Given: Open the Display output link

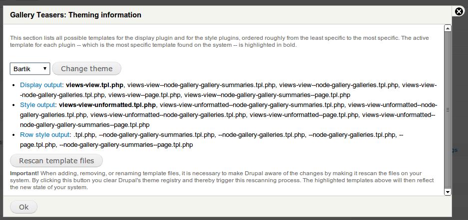Looking at the screenshot, I should 41,85.
